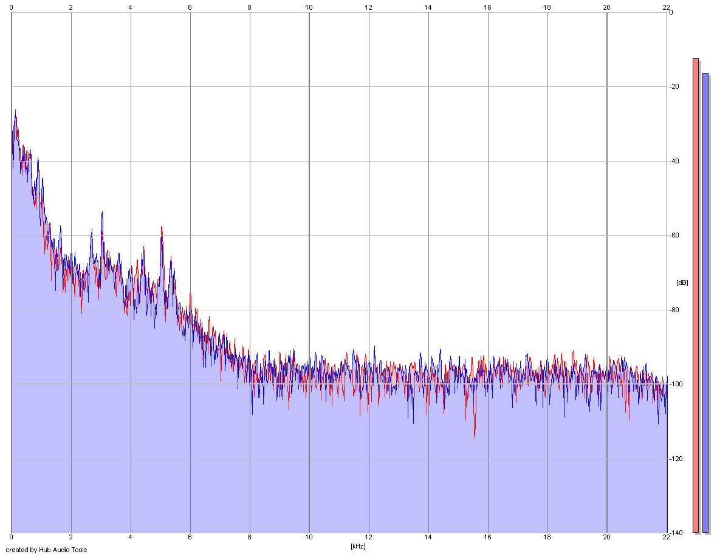
Task: Click the -60 dB label on right axis
Action: (x=674, y=235)
